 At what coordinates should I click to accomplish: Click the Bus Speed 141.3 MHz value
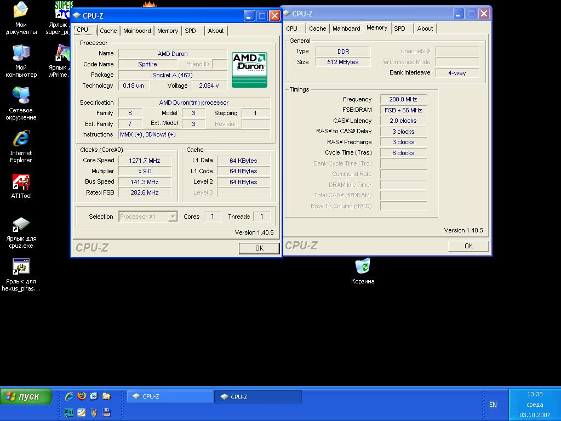click(145, 182)
